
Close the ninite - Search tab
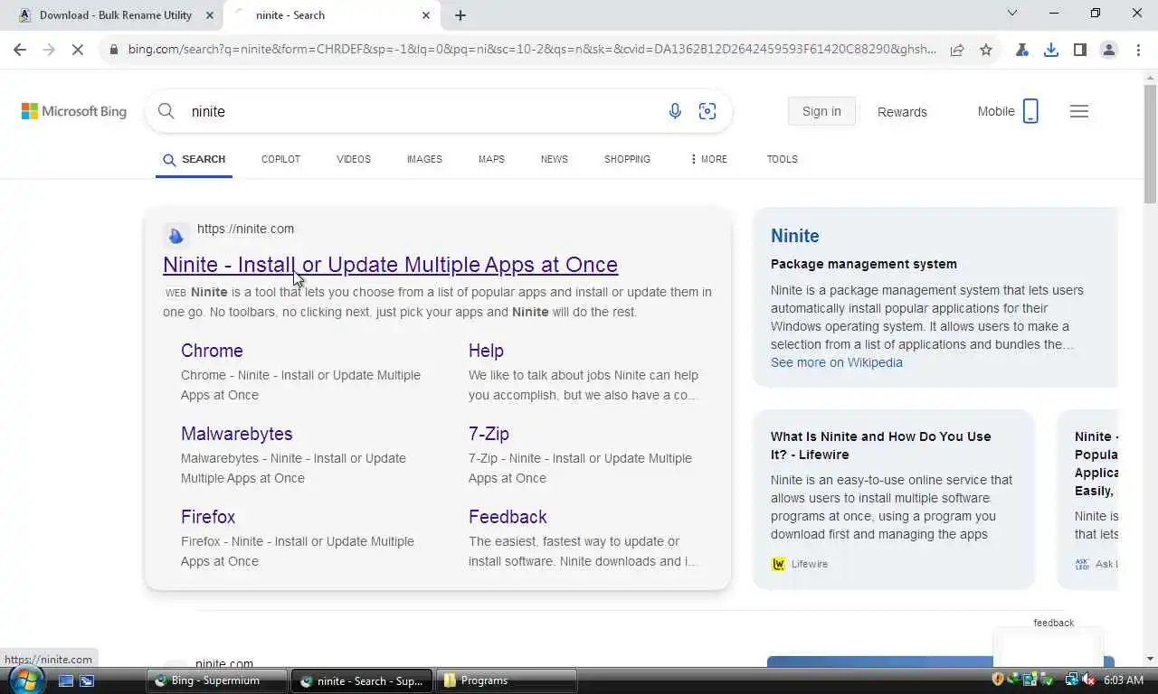426,15
